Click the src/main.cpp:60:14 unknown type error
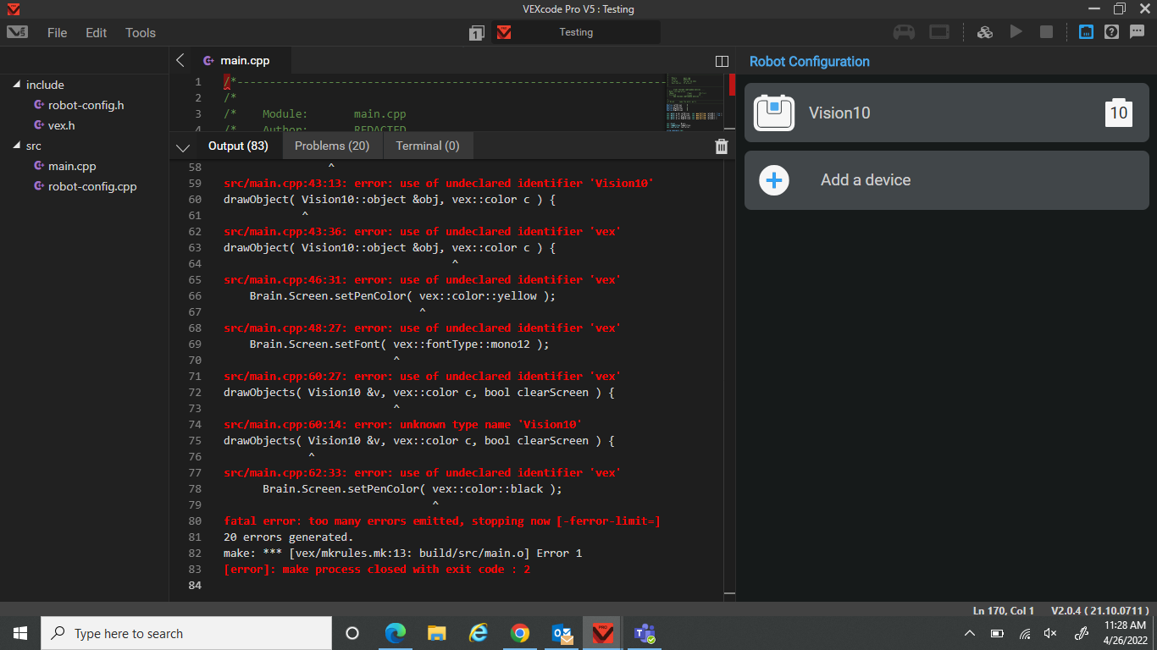Screen dimensions: 1157x650 pyautogui.click(x=403, y=425)
